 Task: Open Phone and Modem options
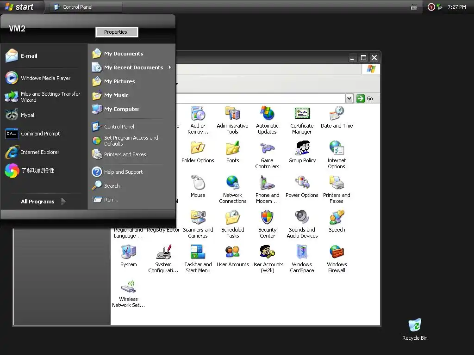[x=267, y=189]
